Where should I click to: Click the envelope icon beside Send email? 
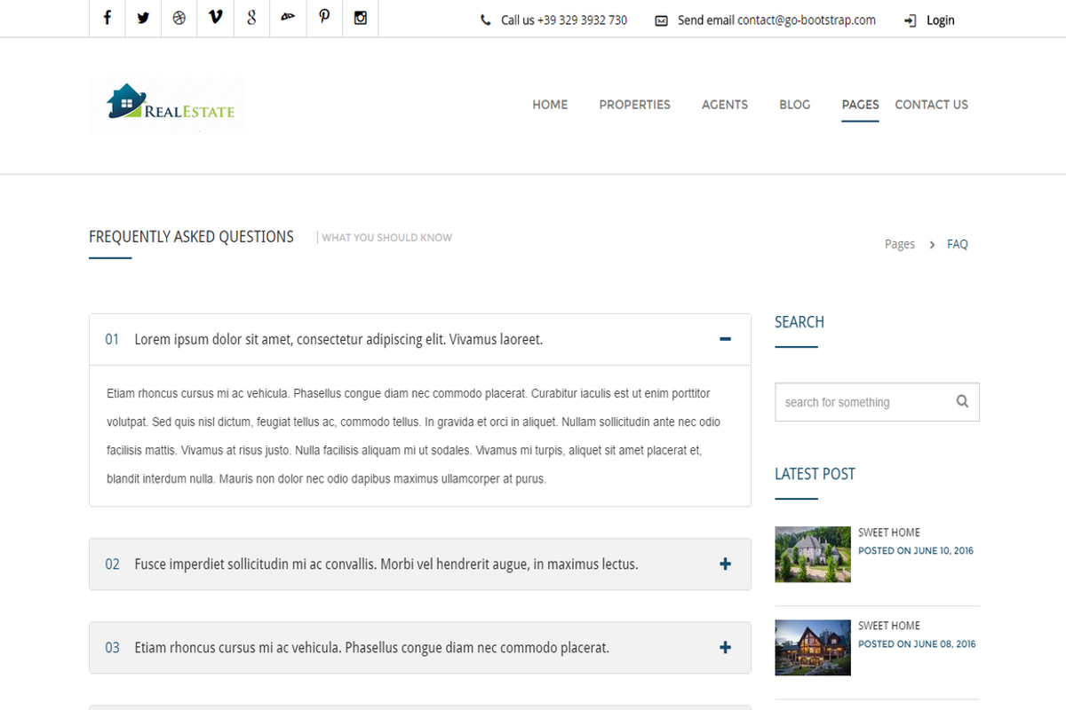pyautogui.click(x=661, y=20)
